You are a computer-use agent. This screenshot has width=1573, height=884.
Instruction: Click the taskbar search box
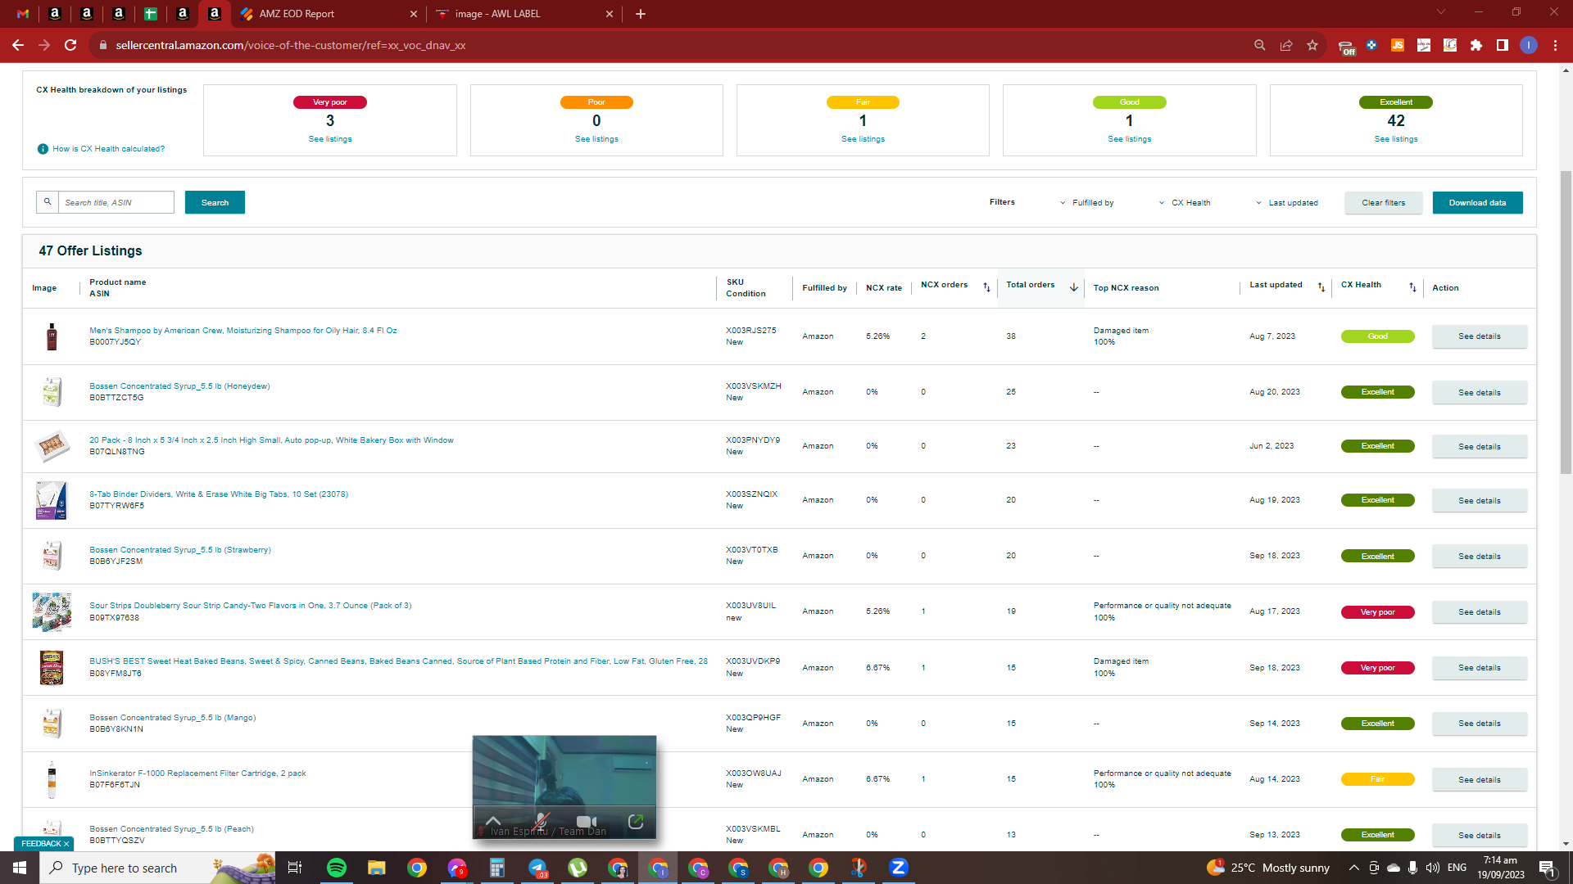(157, 868)
